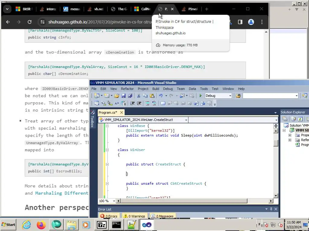Collapse the CbtCreateStruct outline box

107,183
